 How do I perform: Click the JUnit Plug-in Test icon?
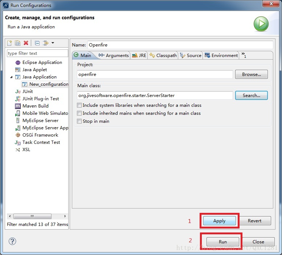coord(18,99)
